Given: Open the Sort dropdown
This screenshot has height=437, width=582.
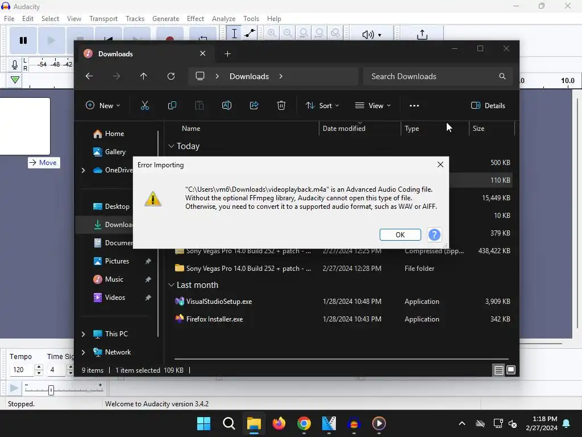Looking at the screenshot, I should point(322,105).
